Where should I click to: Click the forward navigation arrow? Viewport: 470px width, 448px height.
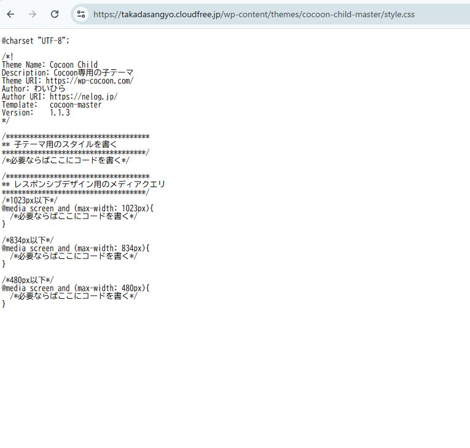[33, 14]
